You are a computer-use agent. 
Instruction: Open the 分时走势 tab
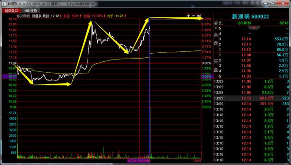click(x=30, y=11)
